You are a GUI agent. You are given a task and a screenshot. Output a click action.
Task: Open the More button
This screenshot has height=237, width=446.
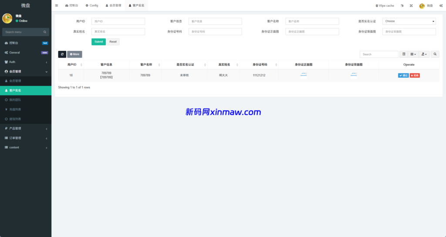point(74,54)
